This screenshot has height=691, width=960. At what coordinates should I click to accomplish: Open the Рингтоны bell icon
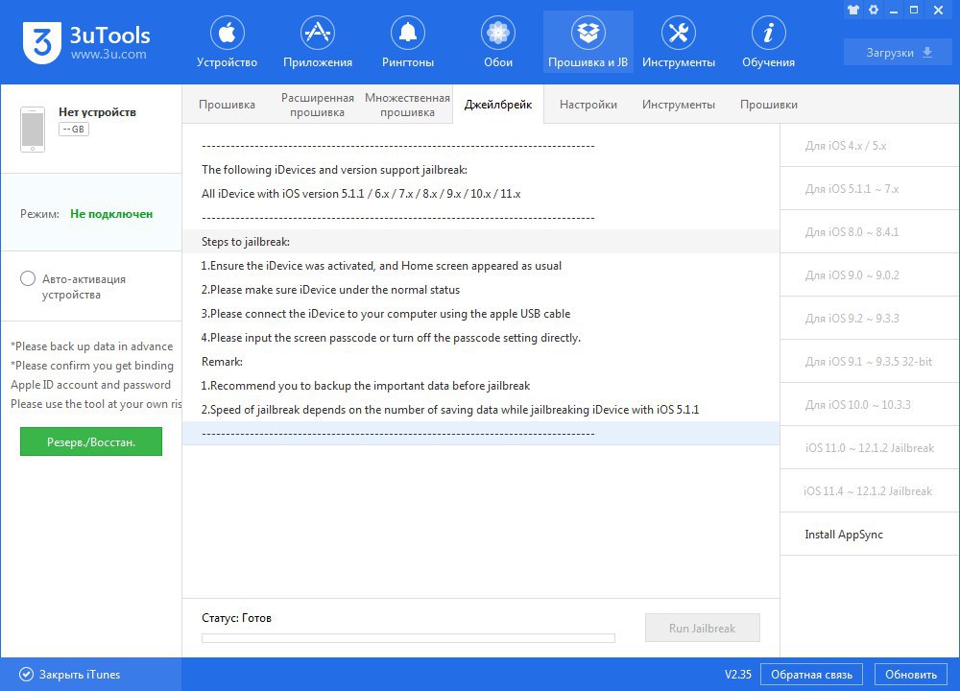click(x=408, y=33)
